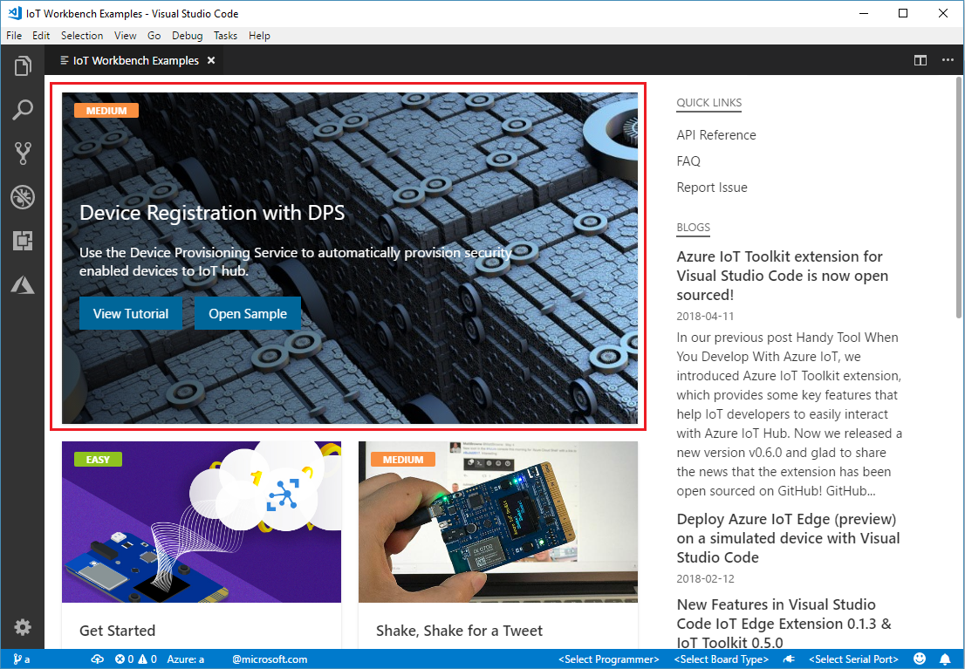The width and height of the screenshot is (965, 669).
Task: Open the editor more actions ellipsis
Action: (948, 60)
